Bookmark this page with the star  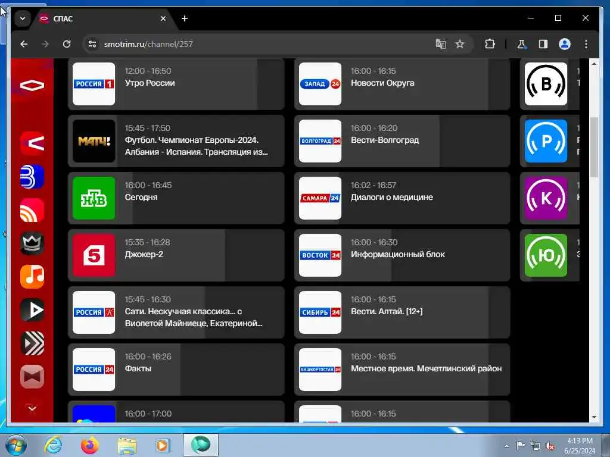tap(460, 44)
